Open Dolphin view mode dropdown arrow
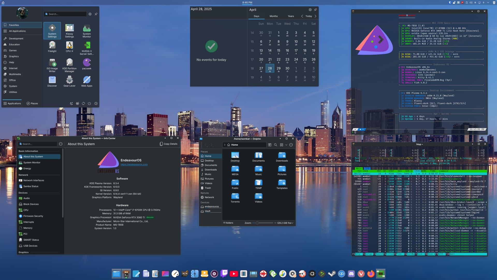497x280 pixels. pos(286,145)
